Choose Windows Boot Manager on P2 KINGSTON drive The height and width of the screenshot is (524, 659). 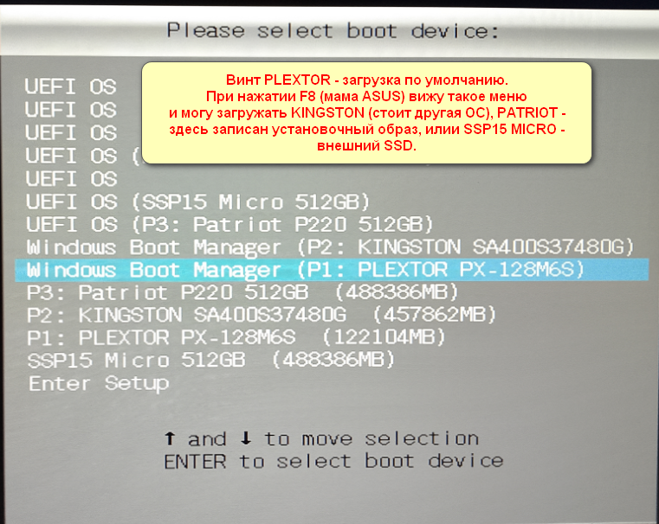coord(330,247)
